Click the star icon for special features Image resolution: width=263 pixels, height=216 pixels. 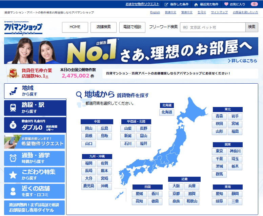13,175
